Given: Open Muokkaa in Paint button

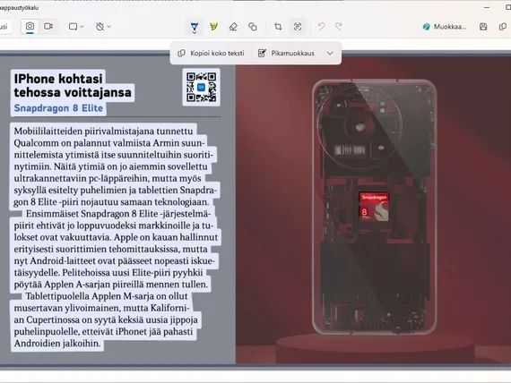Looking at the screenshot, I should tap(444, 27).
